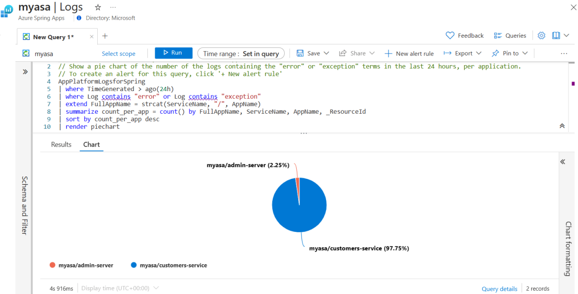This screenshot has width=578, height=294.
Task: Favorite the page with the star icon
Action: pos(98,7)
